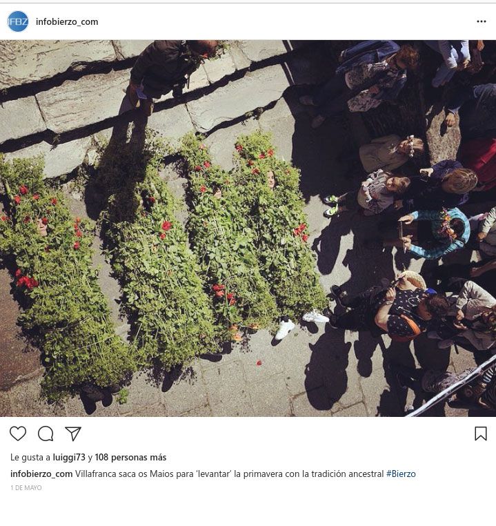
Task: Save post with the bookmark icon
Action: [x=481, y=434]
